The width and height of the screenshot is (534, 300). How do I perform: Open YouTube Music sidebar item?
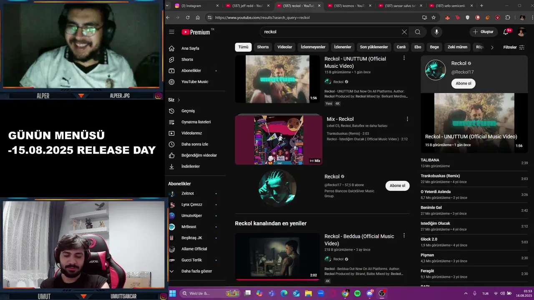[x=194, y=82]
